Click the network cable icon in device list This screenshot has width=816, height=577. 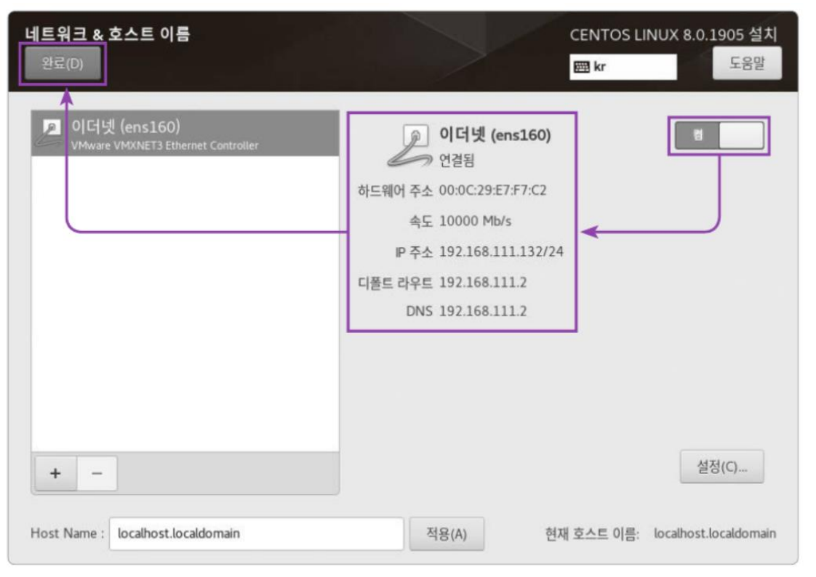50,132
